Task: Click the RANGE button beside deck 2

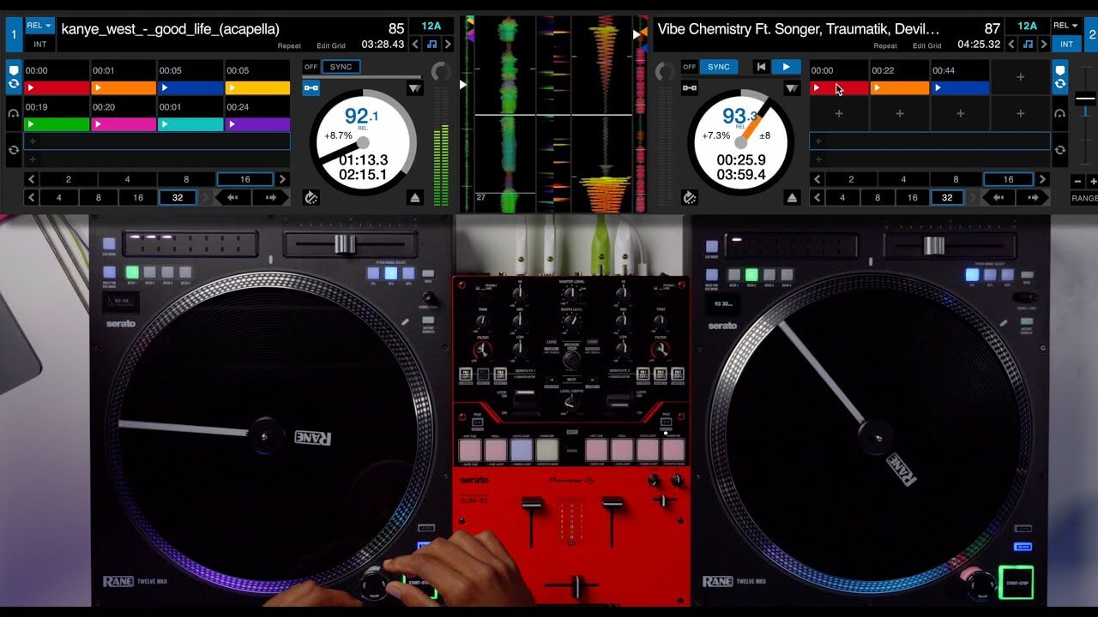Action: [x=1084, y=198]
